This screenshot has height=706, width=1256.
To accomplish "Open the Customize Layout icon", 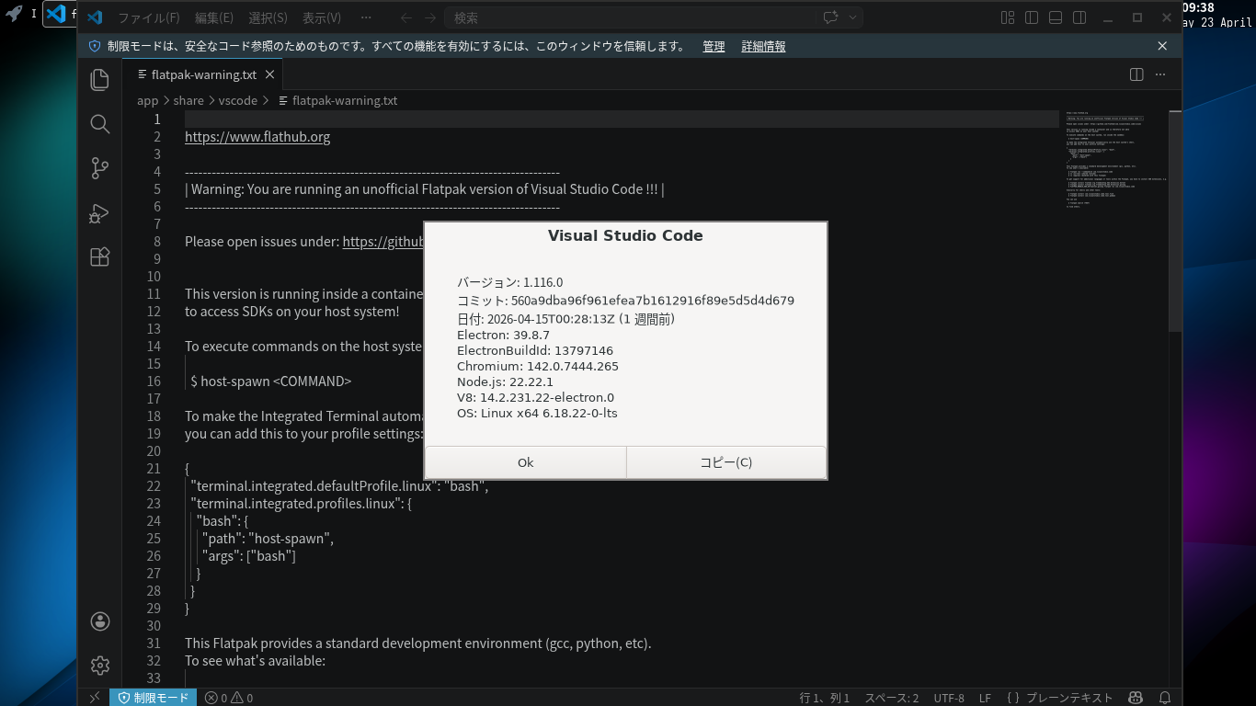I will point(1008,17).
